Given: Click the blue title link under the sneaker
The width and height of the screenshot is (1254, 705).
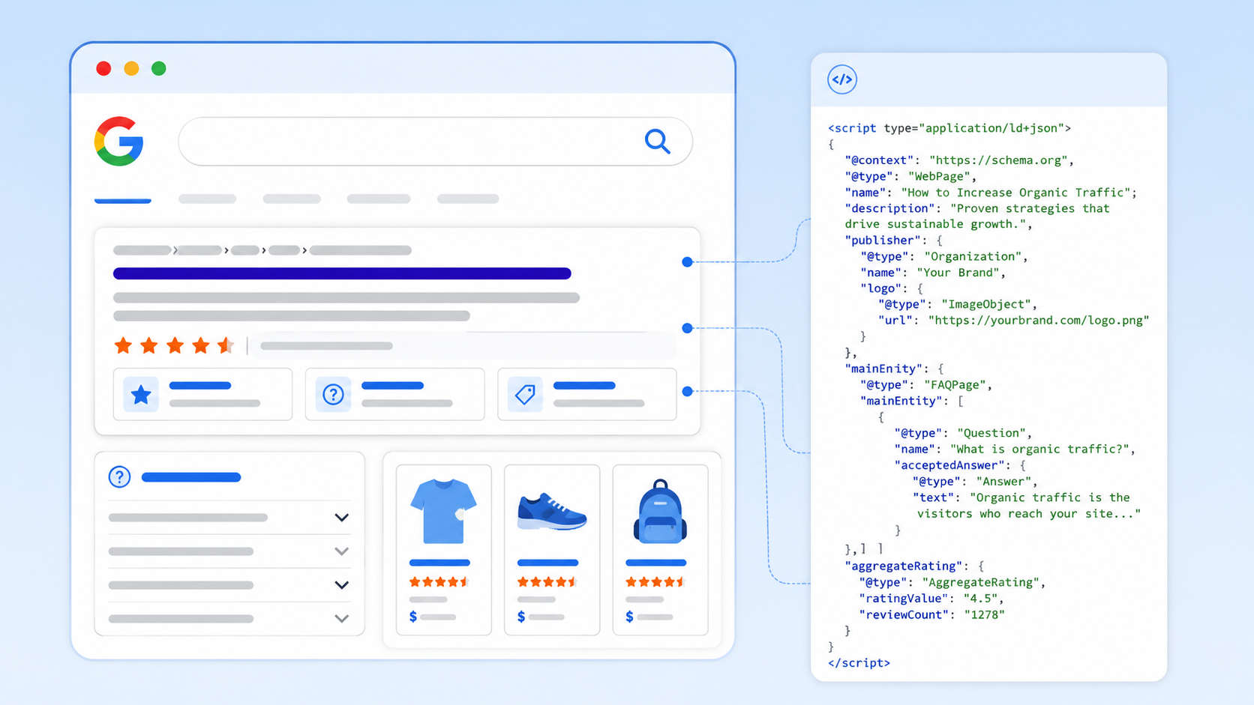Looking at the screenshot, I should tap(547, 563).
